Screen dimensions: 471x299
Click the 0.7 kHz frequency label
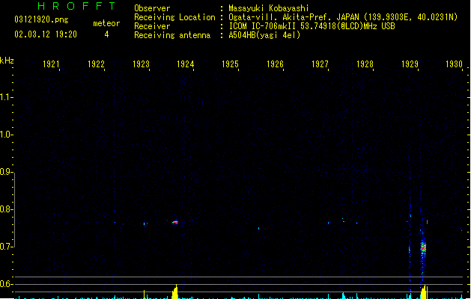(x=6, y=247)
